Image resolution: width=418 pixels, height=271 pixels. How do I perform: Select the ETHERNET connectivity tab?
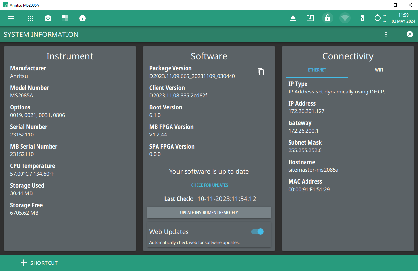[x=317, y=70]
